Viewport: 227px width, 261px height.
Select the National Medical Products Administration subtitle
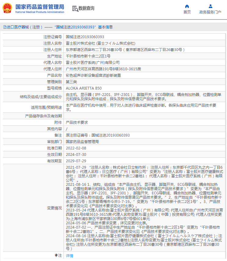[40, 12]
